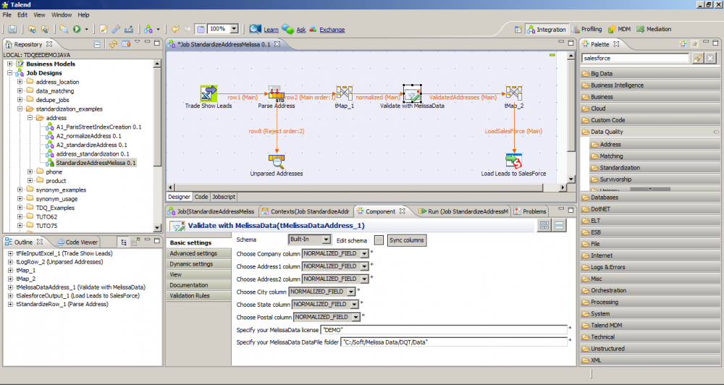Open the Code Viewer tab
The width and height of the screenshot is (724, 385).
77,242
